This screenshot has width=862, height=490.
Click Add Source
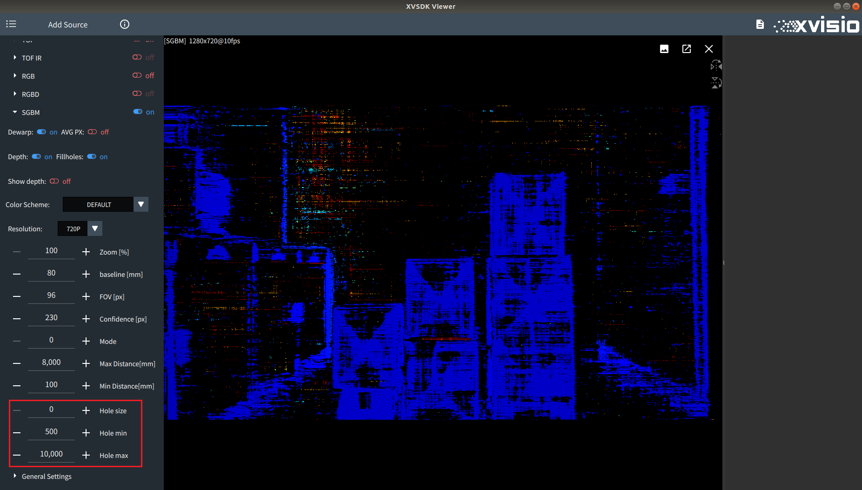pyautogui.click(x=68, y=25)
